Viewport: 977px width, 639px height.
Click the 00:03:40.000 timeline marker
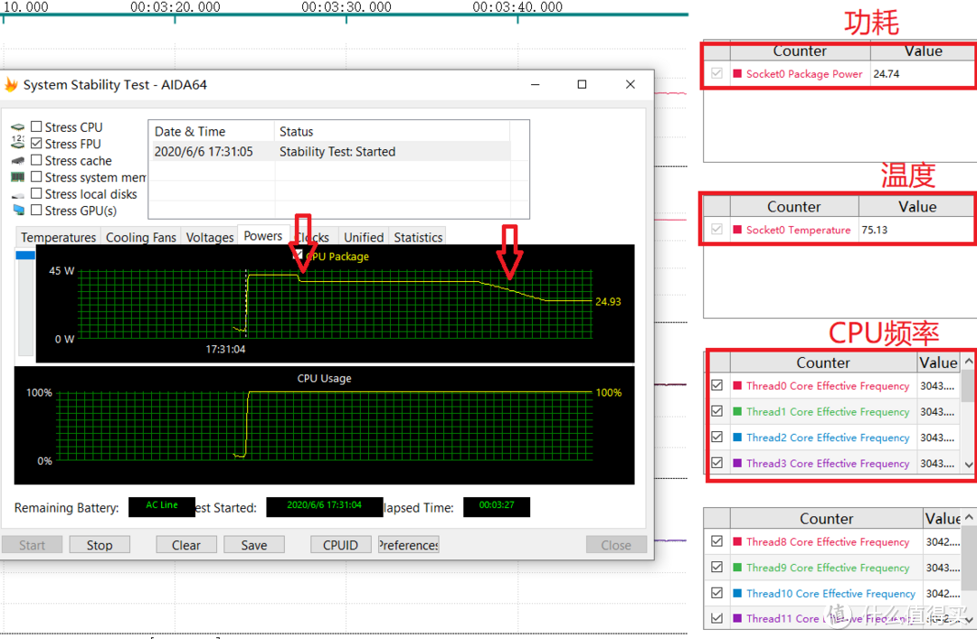click(517, 7)
